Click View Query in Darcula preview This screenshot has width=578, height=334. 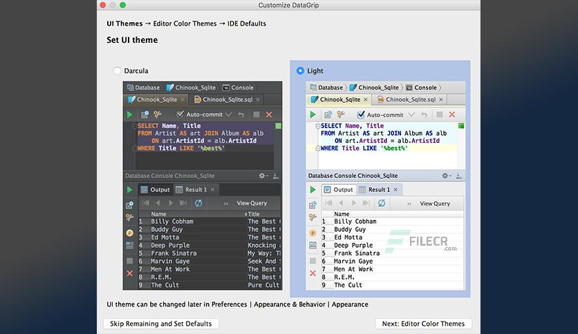tap(252, 203)
